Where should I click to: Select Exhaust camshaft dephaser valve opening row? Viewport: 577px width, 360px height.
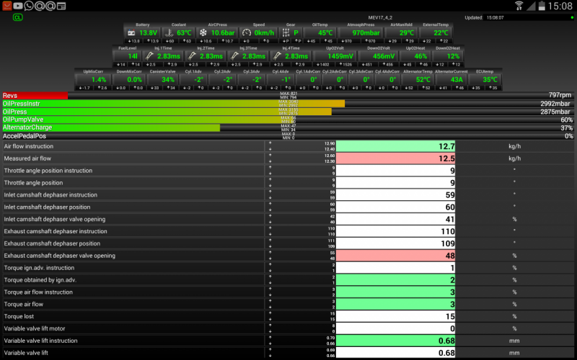133,256
